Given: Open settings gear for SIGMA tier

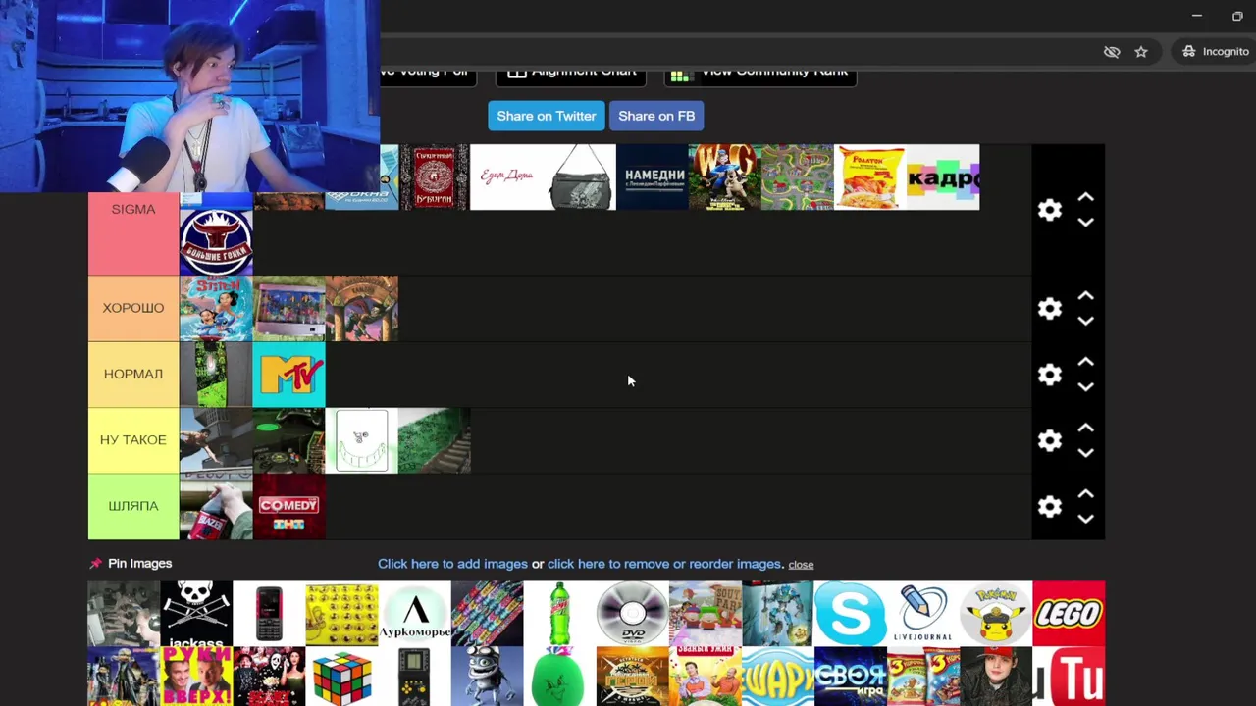Looking at the screenshot, I should point(1050,210).
